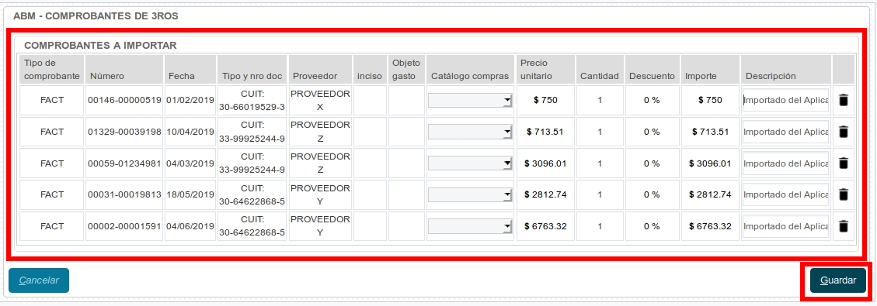Open Catálogo compras dropdown for invoice 00059-01234981
The height and width of the screenshot is (306, 877).
tap(470, 163)
